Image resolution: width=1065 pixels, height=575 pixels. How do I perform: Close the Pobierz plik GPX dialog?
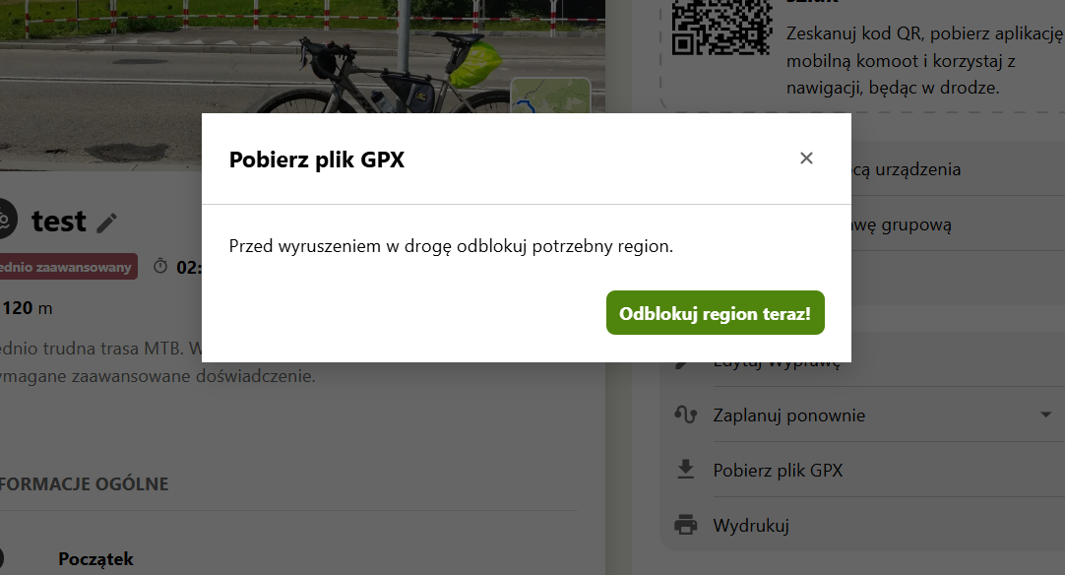click(x=806, y=159)
